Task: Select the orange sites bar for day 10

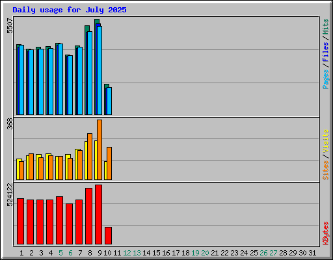Action: click(x=109, y=163)
